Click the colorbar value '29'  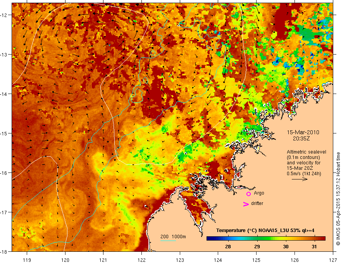point(257,246)
